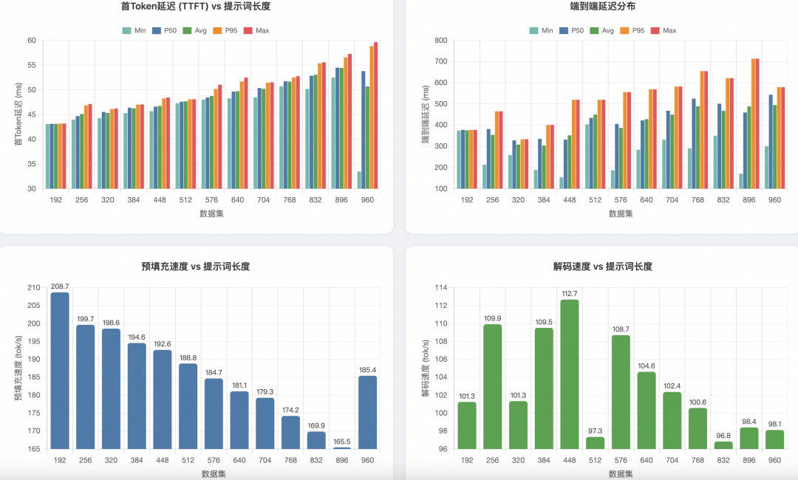Click the 896 x-axis tick in 预填充速度 chart
Image resolution: width=798 pixels, height=480 pixels.
(x=342, y=460)
